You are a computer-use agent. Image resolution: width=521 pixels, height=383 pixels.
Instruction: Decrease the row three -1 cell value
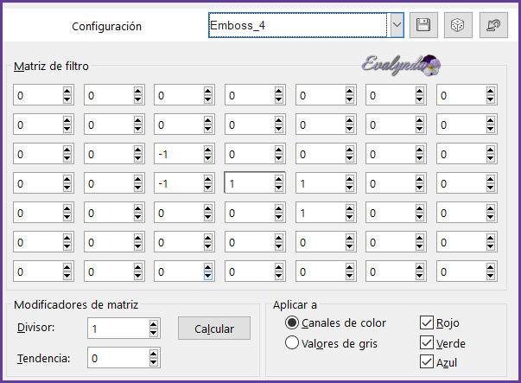click(208, 157)
